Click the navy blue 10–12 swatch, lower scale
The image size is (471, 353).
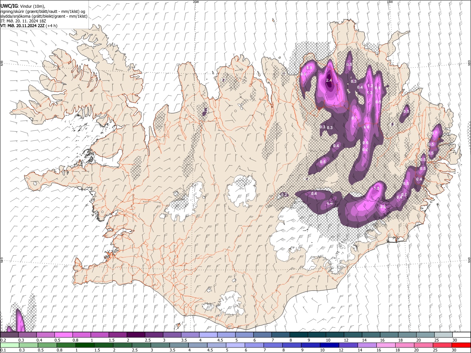coord(329,345)
